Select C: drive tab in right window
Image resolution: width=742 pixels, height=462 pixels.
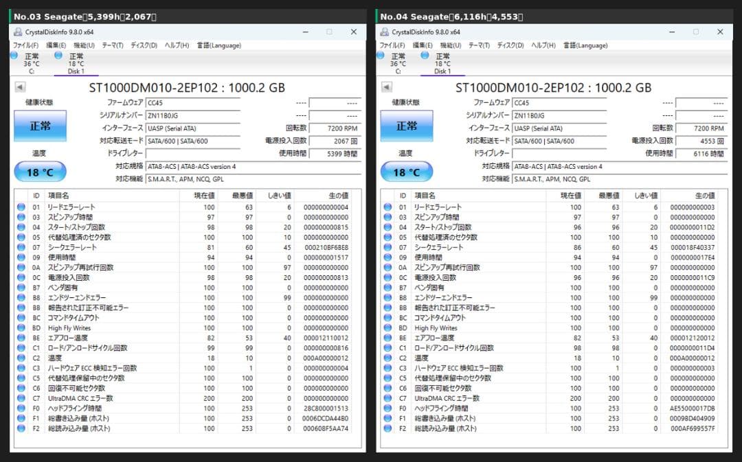398,63
